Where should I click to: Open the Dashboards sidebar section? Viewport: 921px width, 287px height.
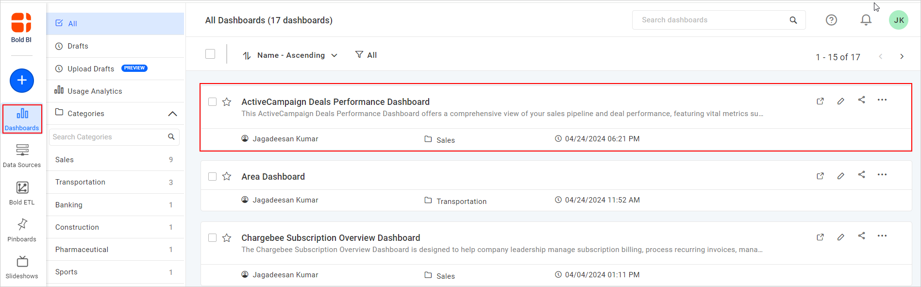coord(22,119)
